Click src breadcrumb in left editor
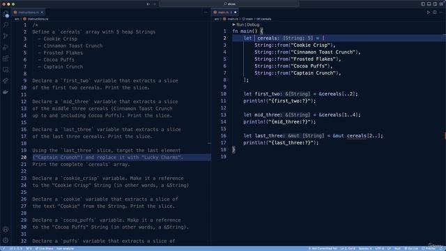This screenshot has width=446, height=251. [17, 19]
